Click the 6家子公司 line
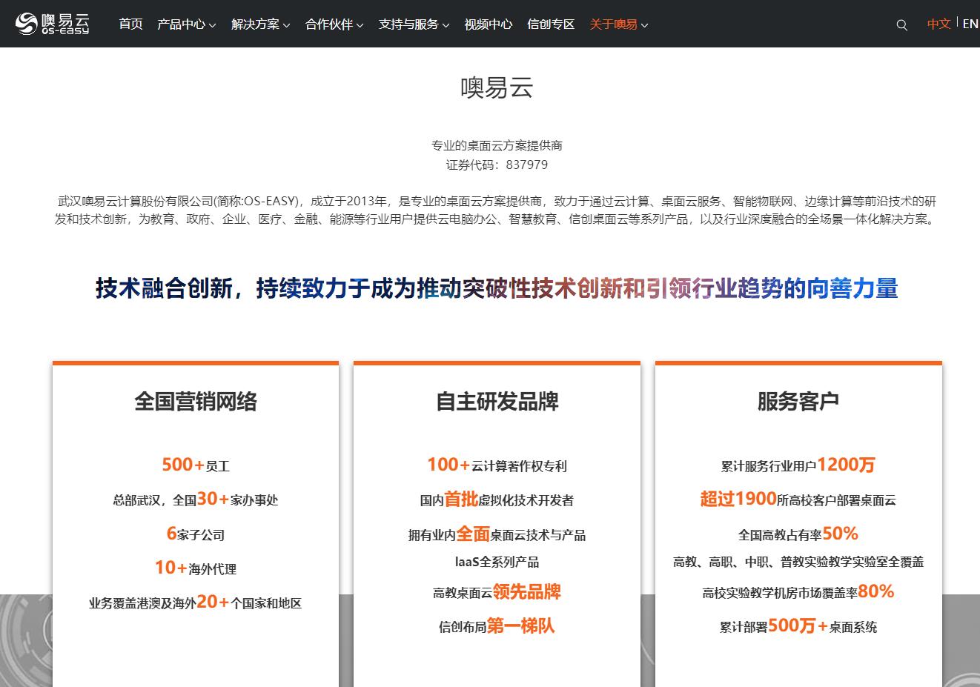 click(196, 534)
